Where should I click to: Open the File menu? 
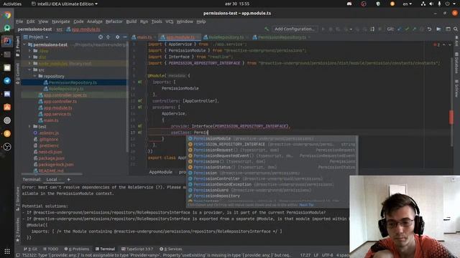19,21
